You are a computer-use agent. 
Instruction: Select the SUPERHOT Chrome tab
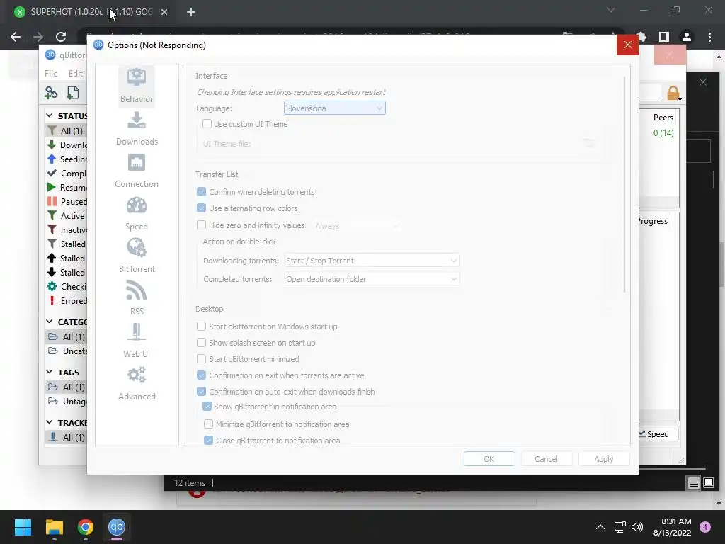click(91, 12)
